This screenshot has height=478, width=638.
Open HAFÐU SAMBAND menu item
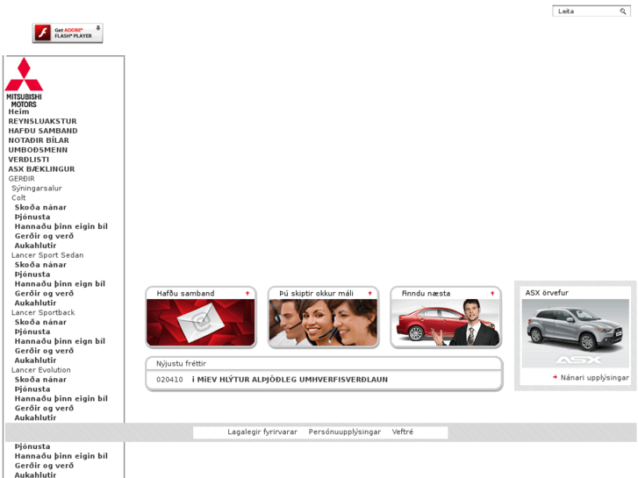(x=43, y=131)
